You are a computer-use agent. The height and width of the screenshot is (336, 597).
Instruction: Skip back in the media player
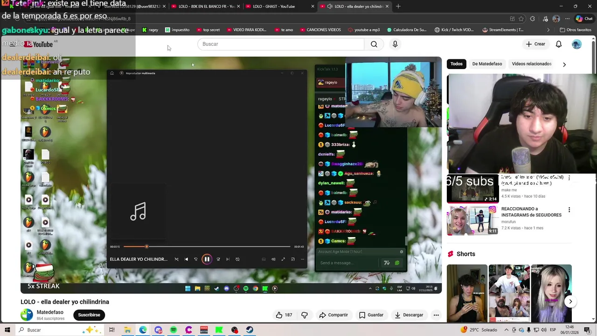(196, 259)
